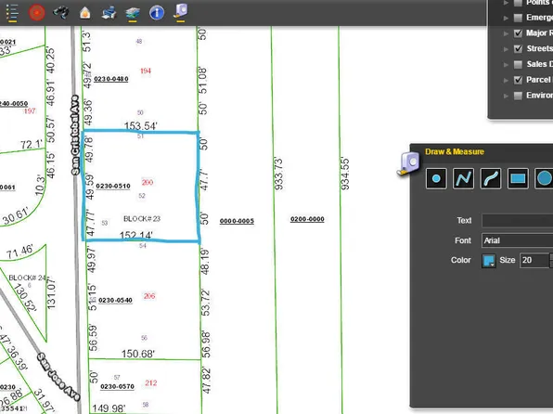
Task: Open the Font dropdown showing Arial
Action: [517, 240]
